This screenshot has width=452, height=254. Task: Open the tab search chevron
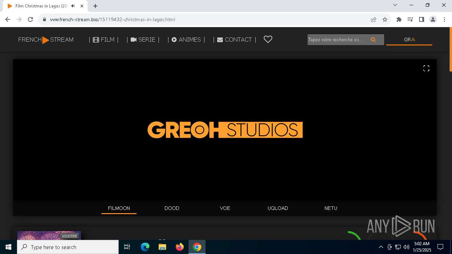[395, 5]
